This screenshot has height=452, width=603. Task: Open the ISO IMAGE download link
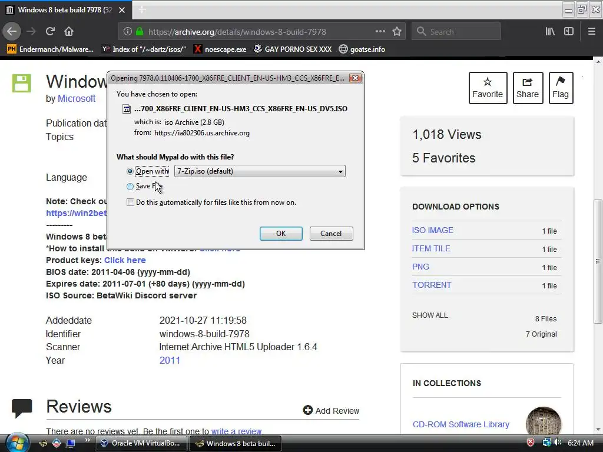click(x=433, y=230)
